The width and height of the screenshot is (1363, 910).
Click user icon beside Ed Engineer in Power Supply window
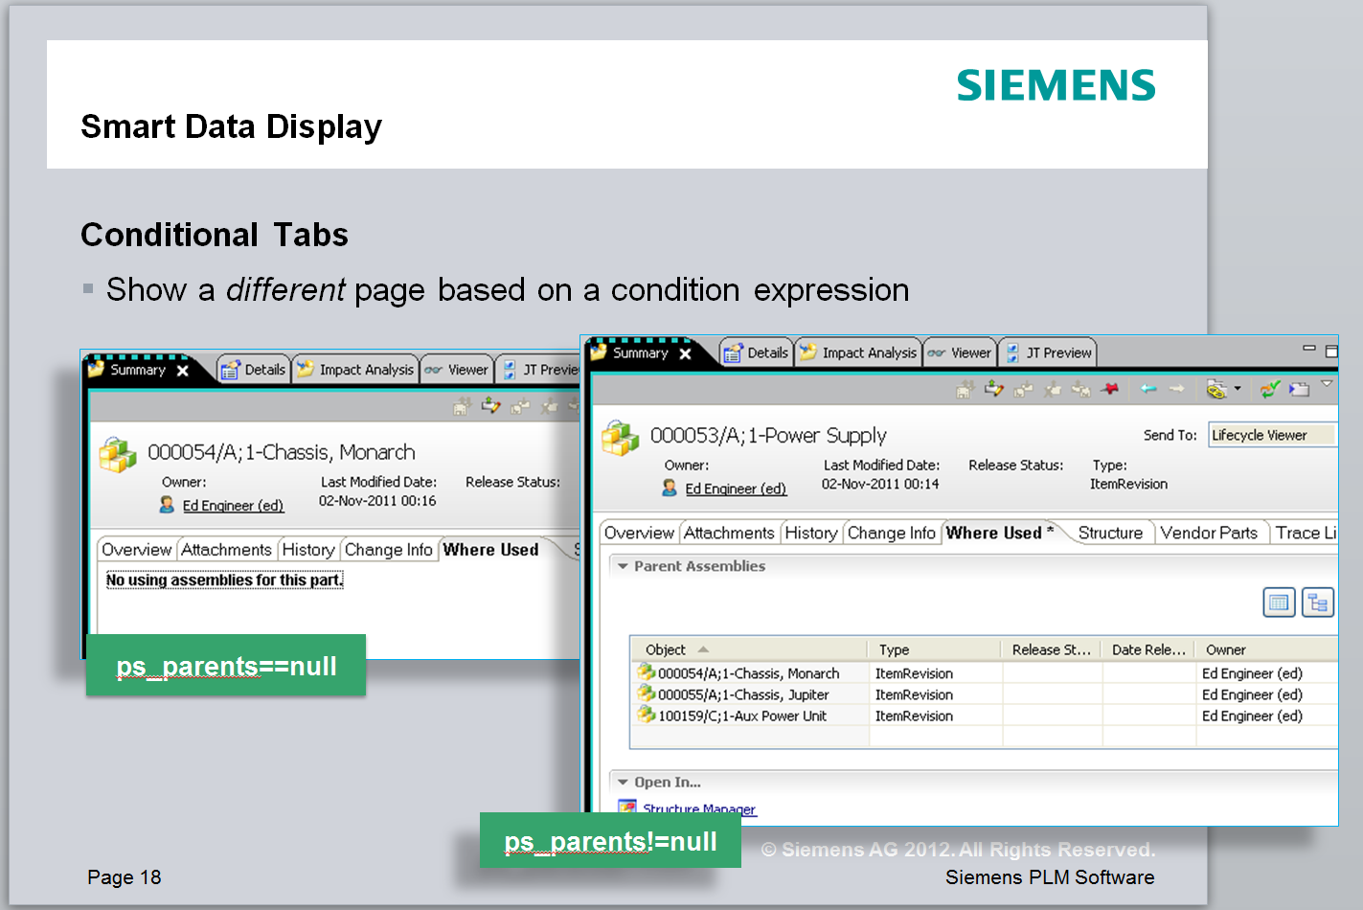click(670, 488)
